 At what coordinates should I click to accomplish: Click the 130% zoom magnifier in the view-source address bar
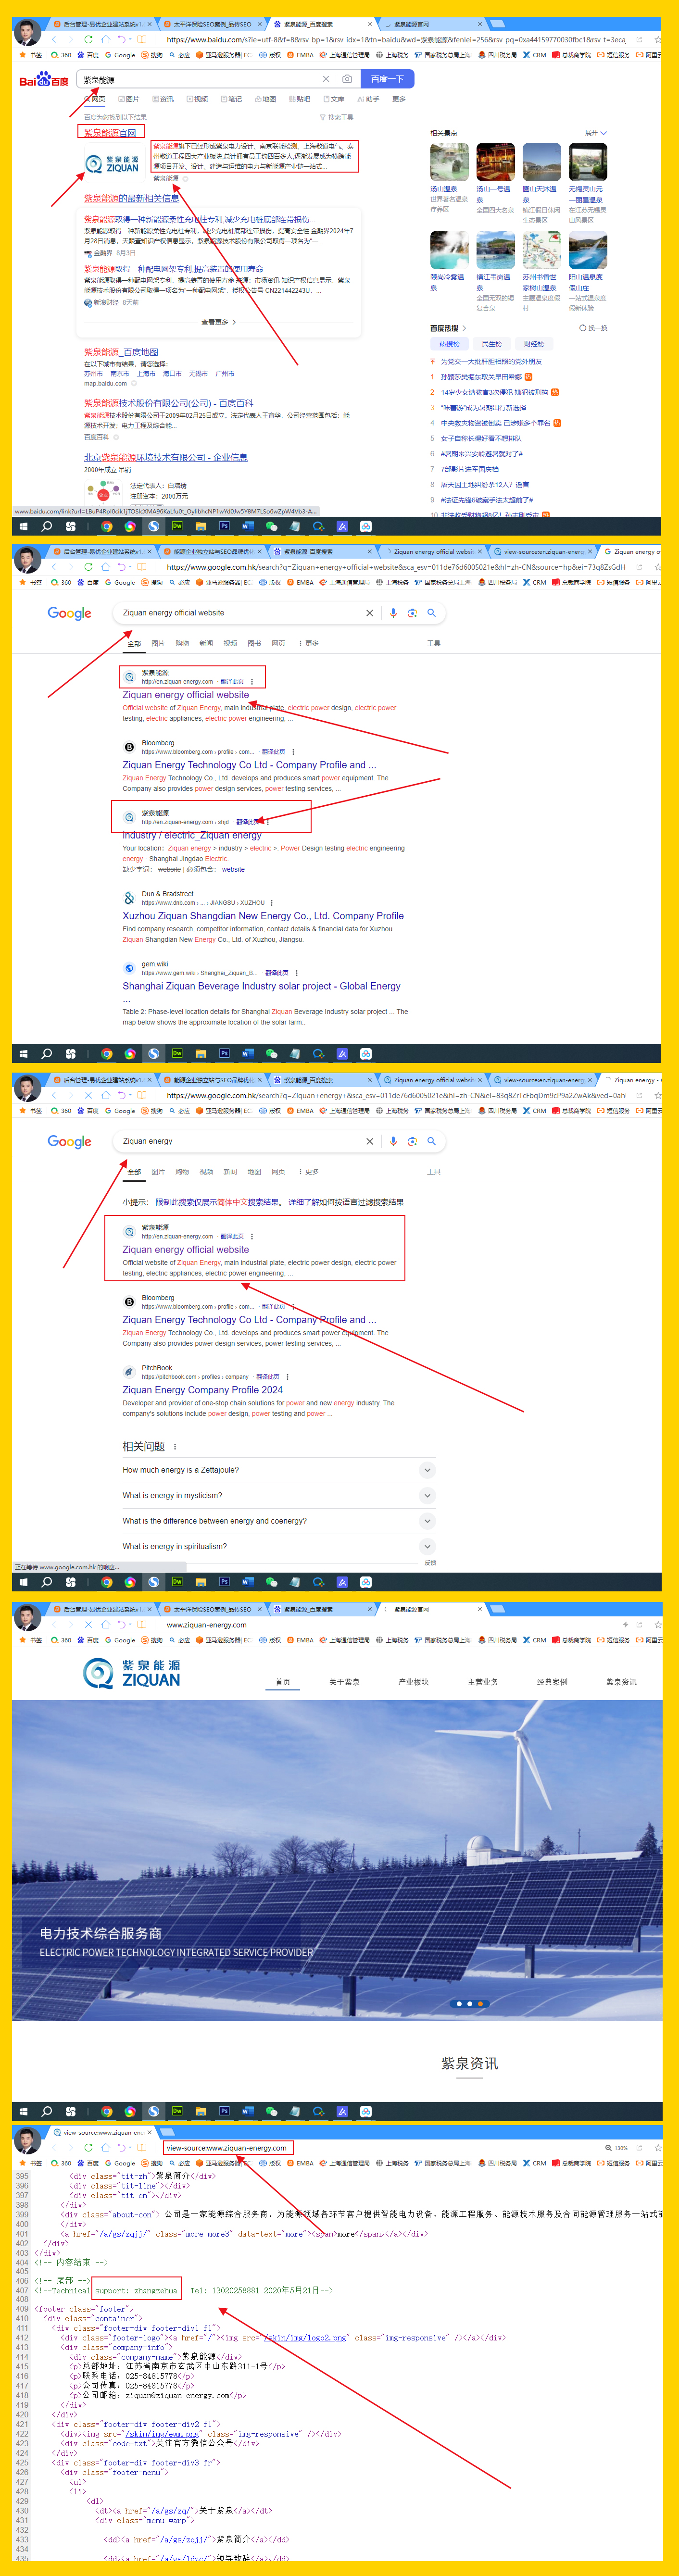tap(609, 2147)
